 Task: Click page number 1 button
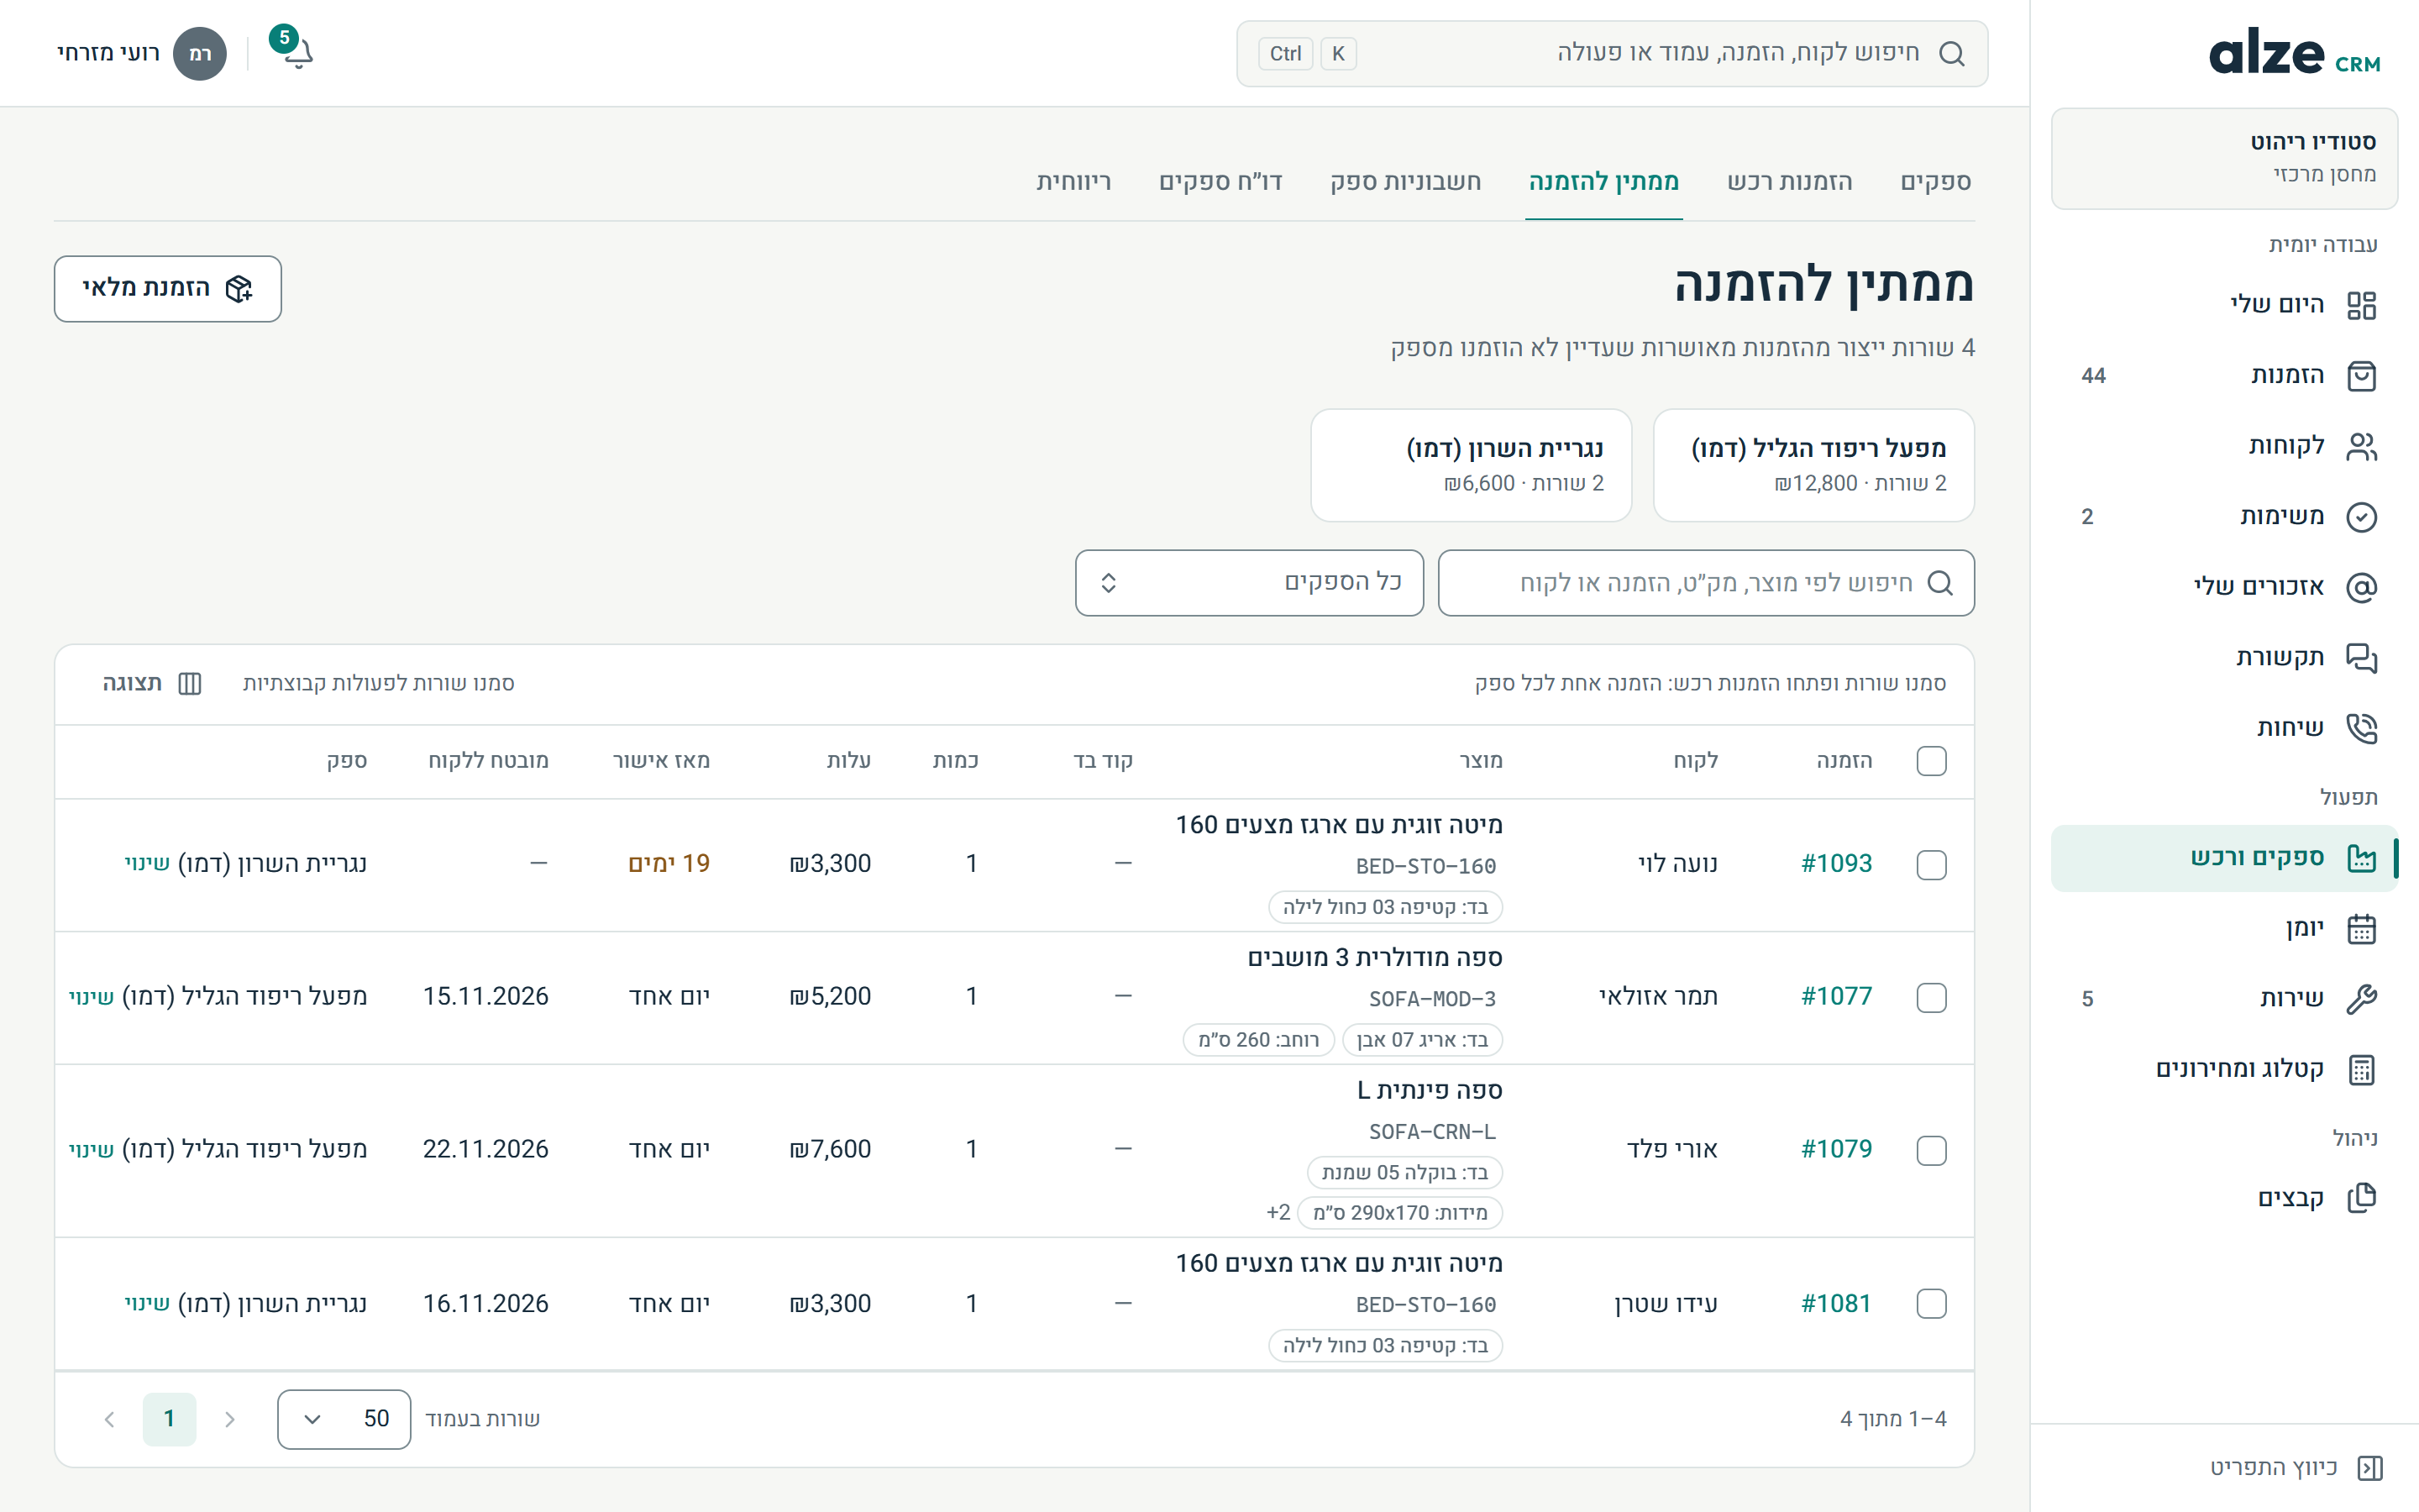pos(169,1419)
